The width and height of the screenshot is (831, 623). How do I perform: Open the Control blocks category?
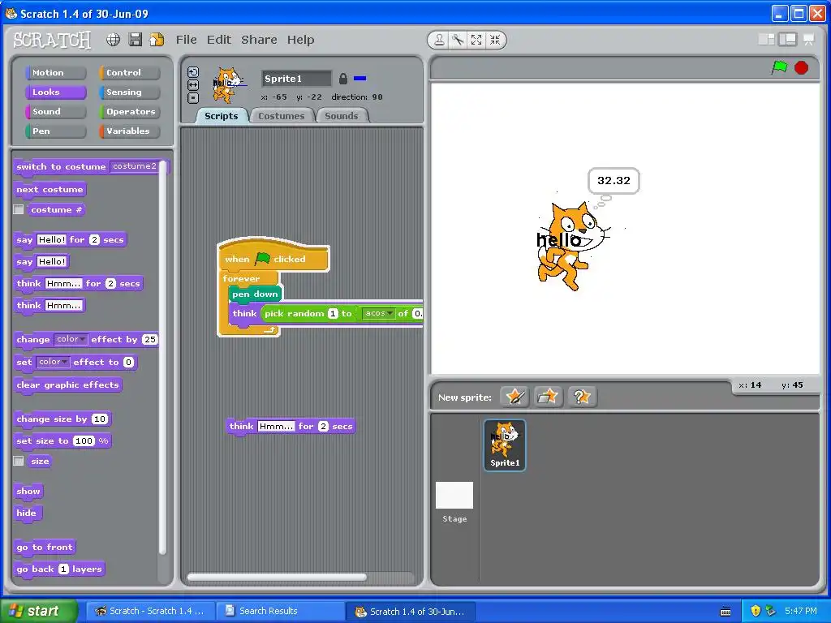tap(129, 72)
